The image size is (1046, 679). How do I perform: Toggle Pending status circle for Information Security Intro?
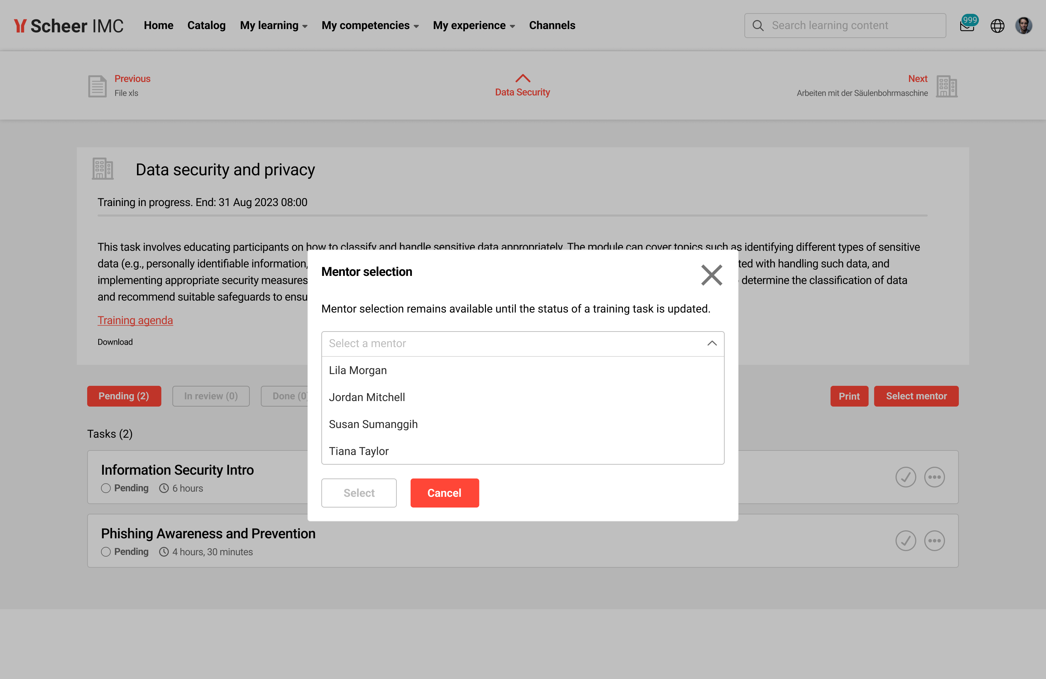pos(105,489)
